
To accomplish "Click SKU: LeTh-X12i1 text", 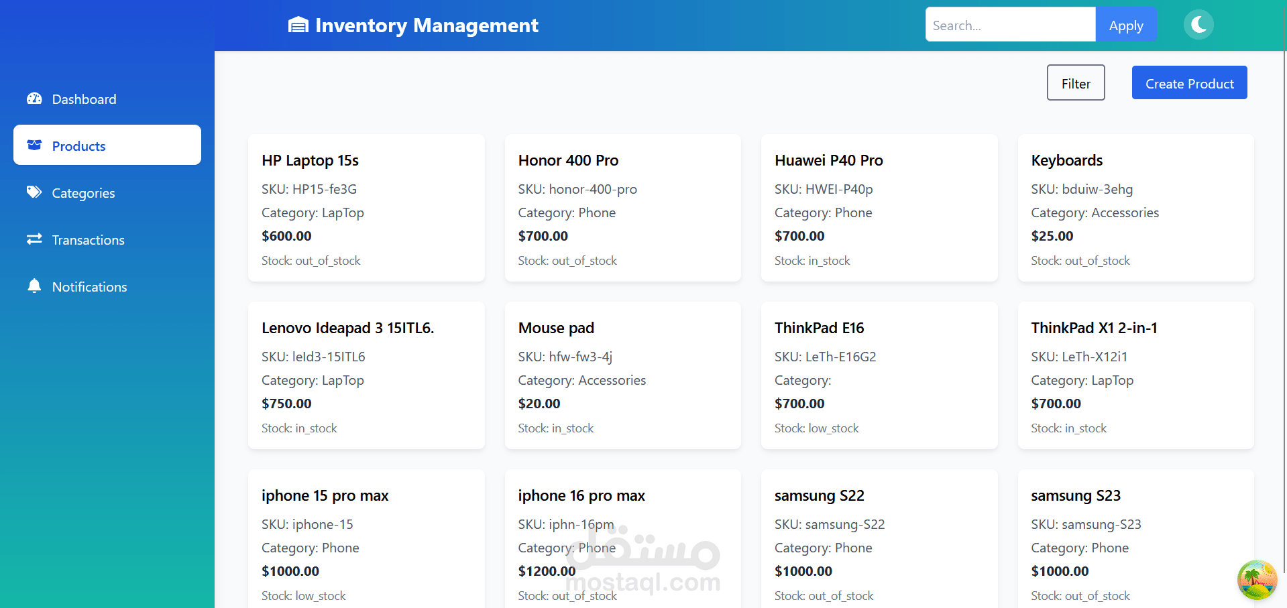I will pyautogui.click(x=1079, y=357).
